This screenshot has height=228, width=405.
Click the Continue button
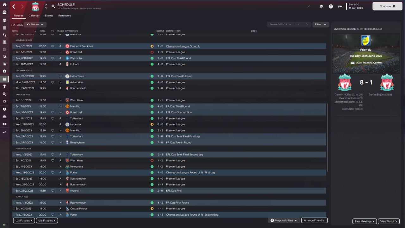point(387,6)
